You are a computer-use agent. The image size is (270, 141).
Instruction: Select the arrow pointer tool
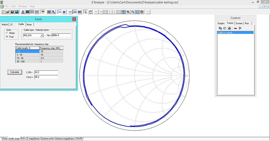pyautogui.click(x=86, y=12)
